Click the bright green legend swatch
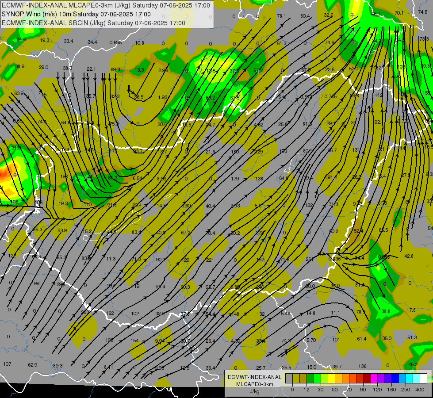Screen dimensions: 433x398 (x=317, y=379)
